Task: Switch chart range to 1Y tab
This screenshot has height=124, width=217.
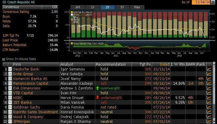Action: tap(93, 7)
